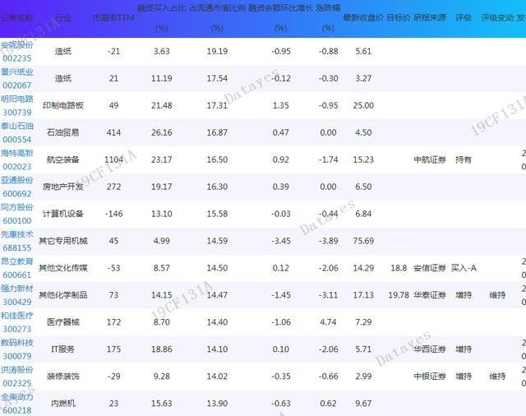The image size is (526, 416).
Task: Open stock link 昂立教育 600661
Action: click(17, 268)
